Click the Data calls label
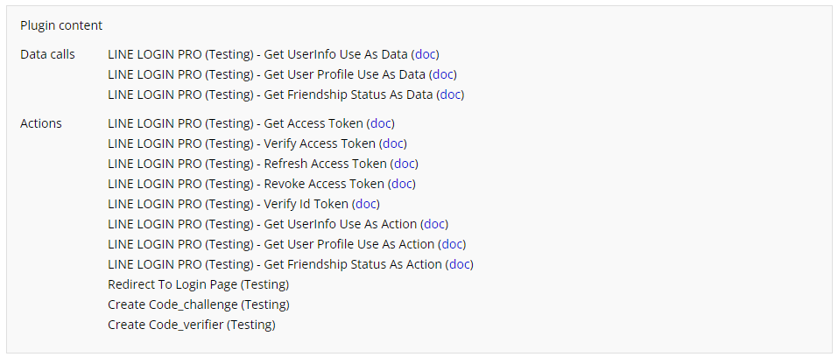Screen dimensions: 838x357 (47, 54)
